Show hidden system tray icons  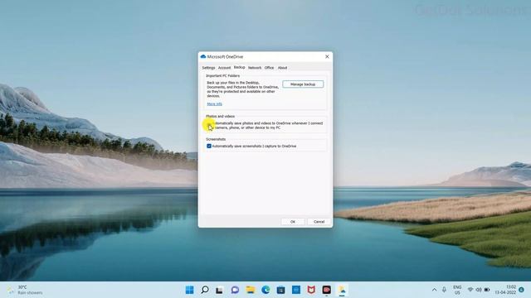434,290
